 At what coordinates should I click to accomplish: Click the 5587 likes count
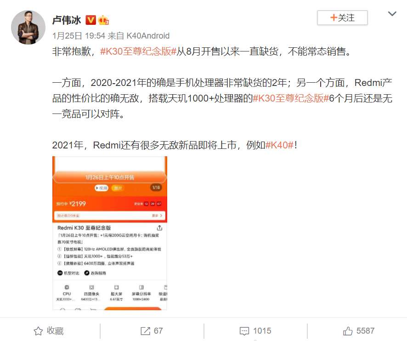pyautogui.click(x=366, y=331)
